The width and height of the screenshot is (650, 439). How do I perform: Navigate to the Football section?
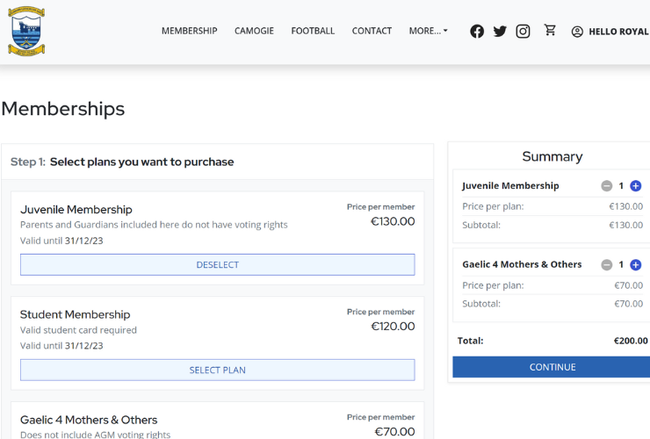click(x=313, y=31)
